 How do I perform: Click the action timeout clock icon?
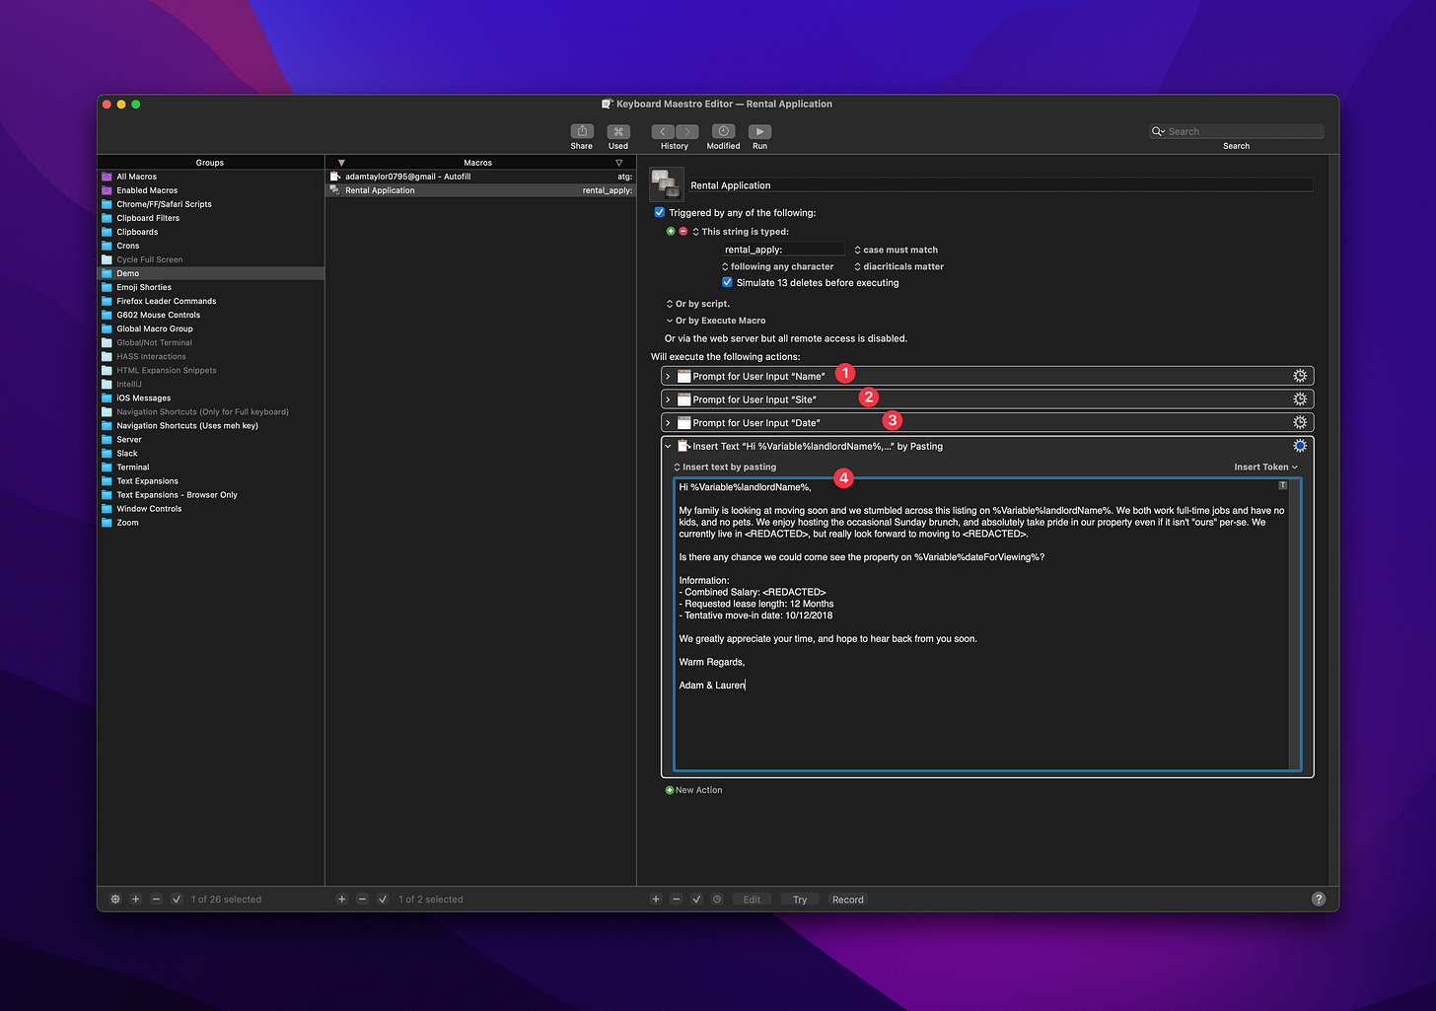click(717, 900)
